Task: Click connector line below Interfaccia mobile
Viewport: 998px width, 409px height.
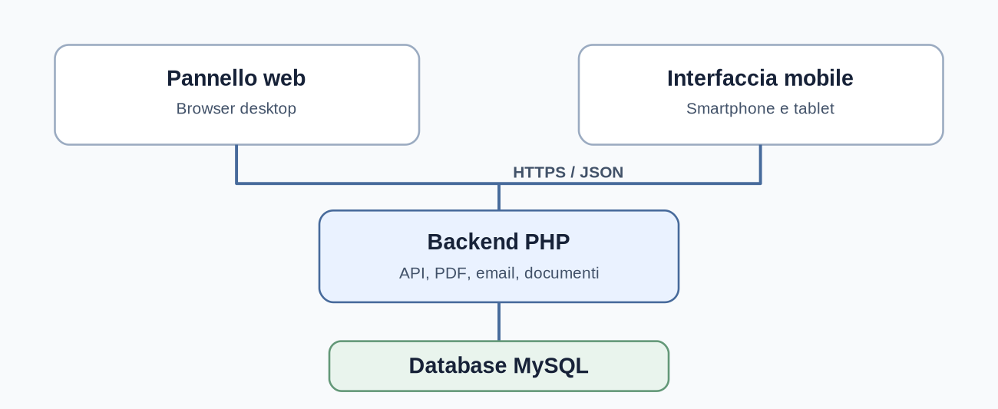Action: coord(760,163)
